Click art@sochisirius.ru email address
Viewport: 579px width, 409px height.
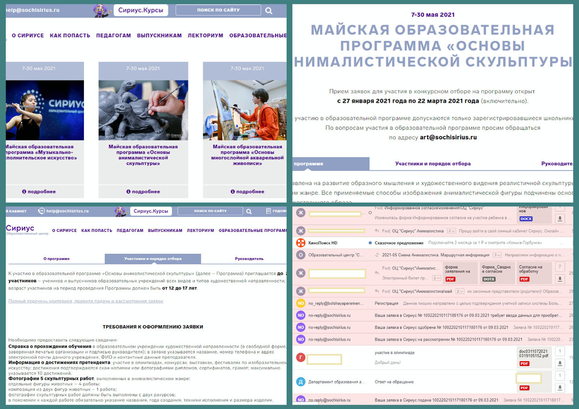[x=448, y=137]
